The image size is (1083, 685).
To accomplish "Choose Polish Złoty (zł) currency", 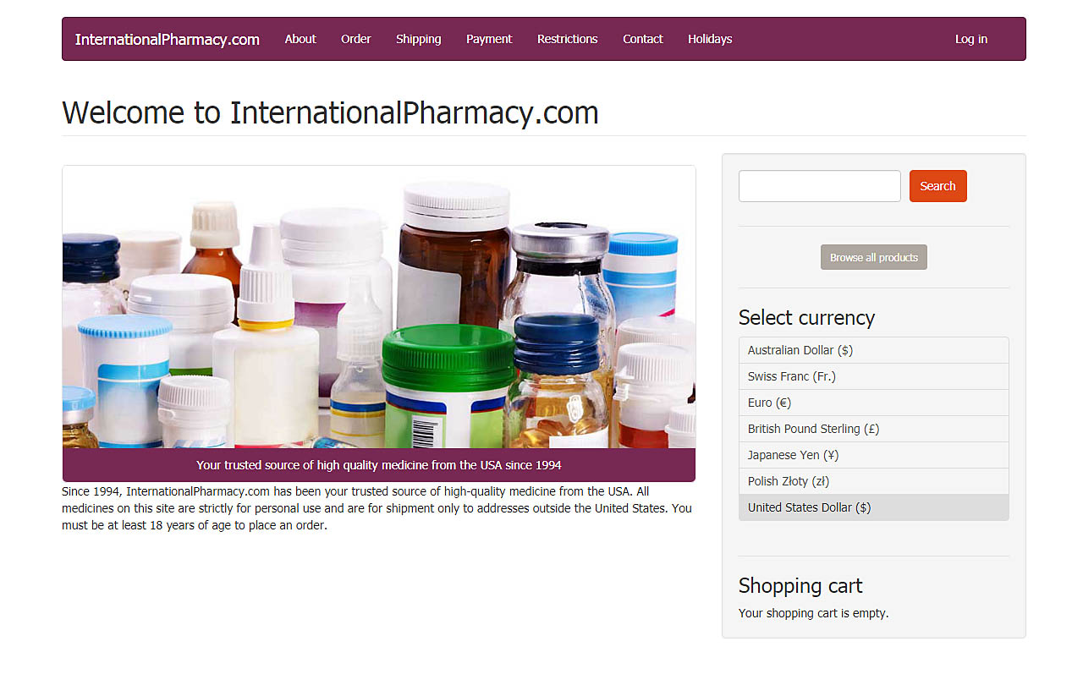I will tap(874, 481).
